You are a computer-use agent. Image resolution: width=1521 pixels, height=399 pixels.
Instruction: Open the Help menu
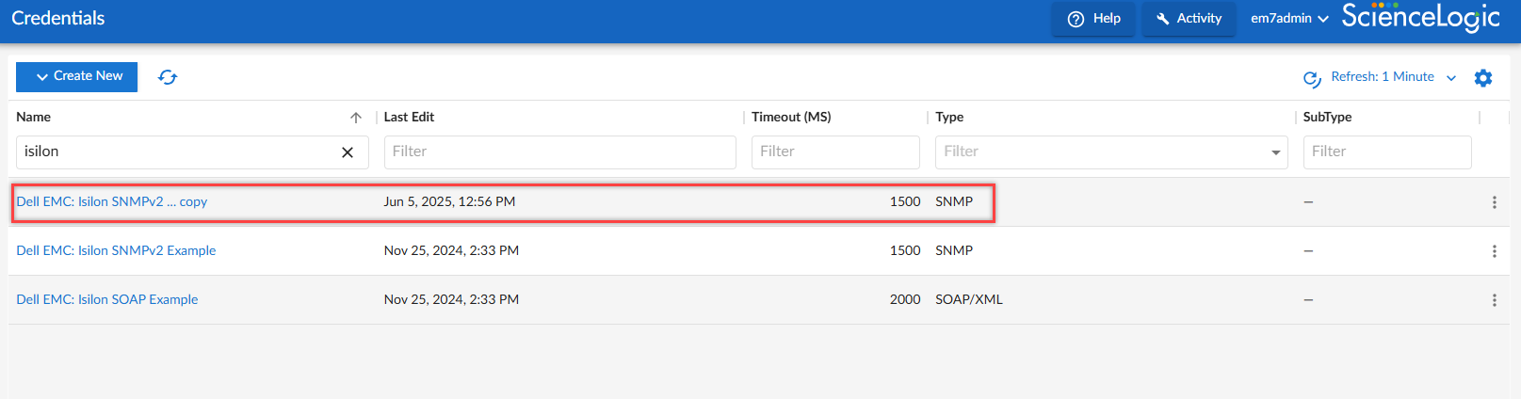click(x=1093, y=18)
